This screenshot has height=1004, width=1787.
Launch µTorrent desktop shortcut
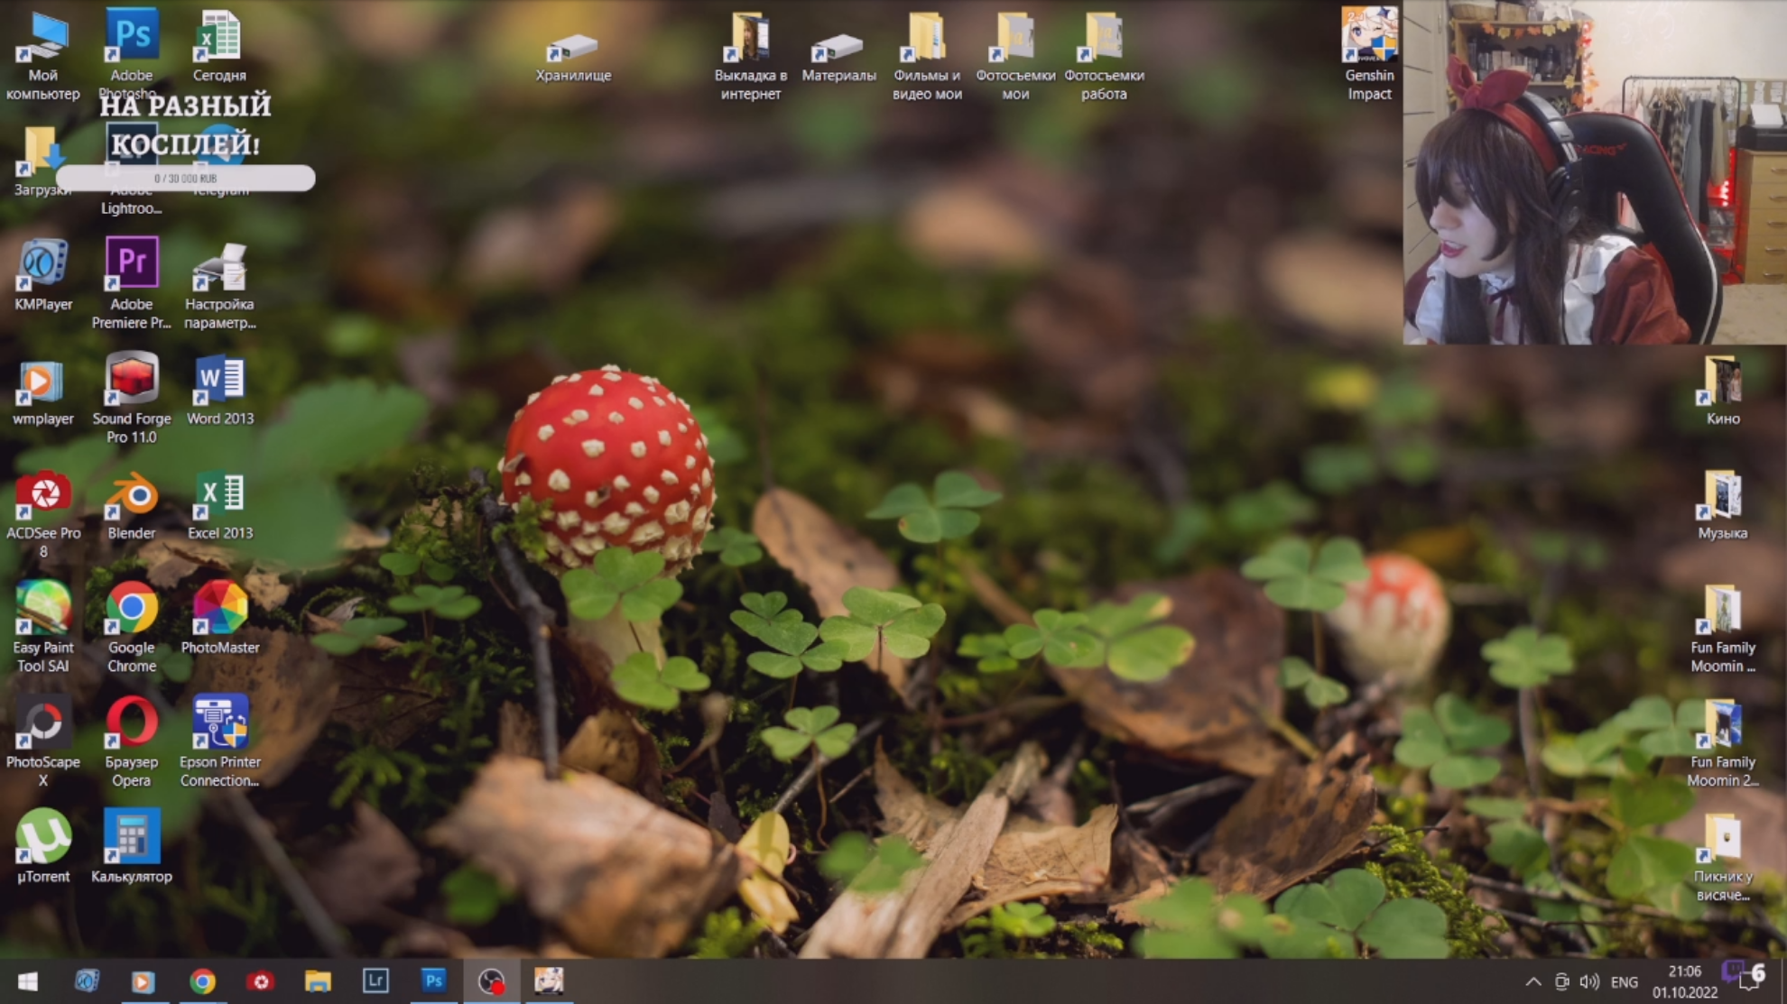pos(42,846)
